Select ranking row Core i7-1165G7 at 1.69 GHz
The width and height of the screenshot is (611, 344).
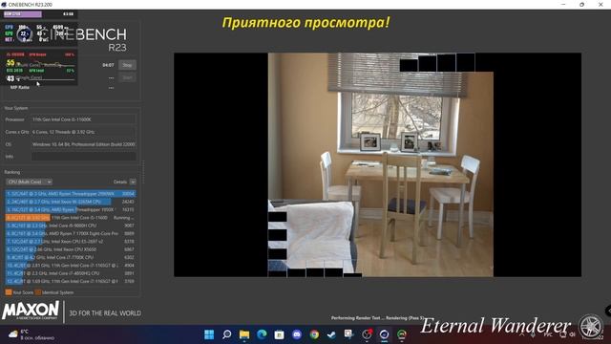click(71, 281)
